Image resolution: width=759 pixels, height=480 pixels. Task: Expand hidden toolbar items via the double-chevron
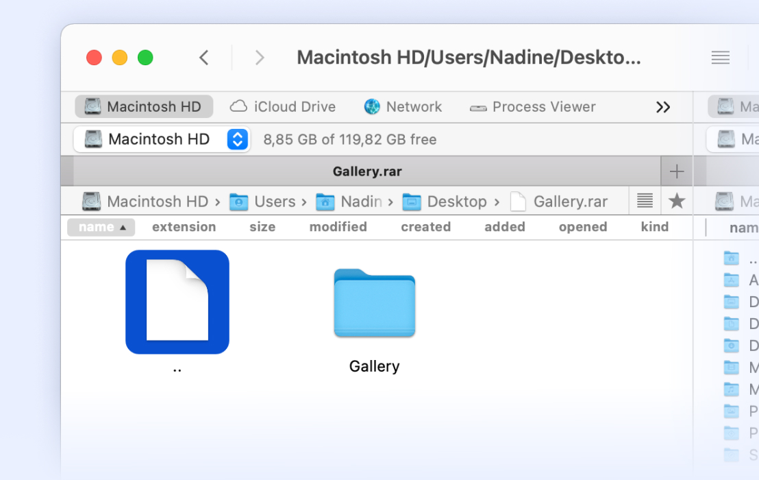coord(662,107)
